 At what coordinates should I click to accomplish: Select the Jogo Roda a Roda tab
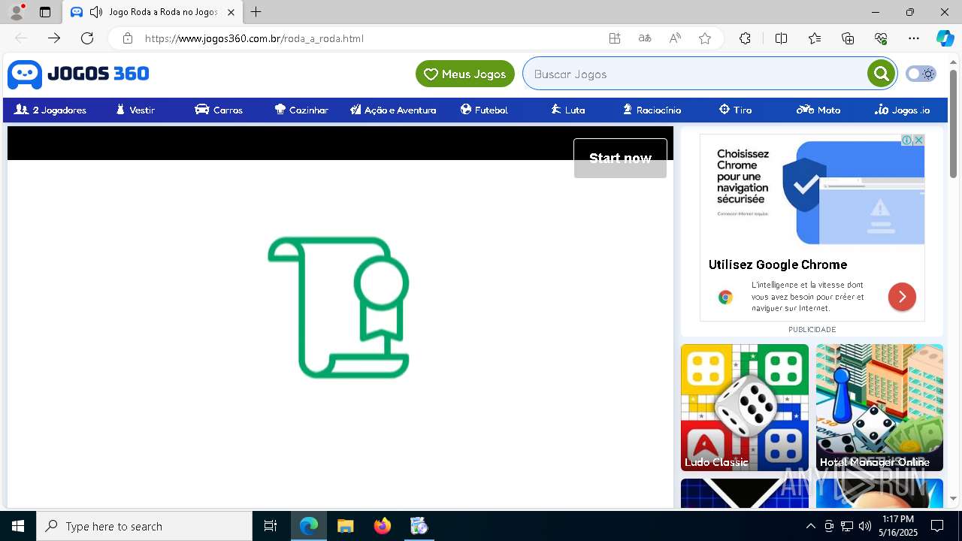coord(153,12)
